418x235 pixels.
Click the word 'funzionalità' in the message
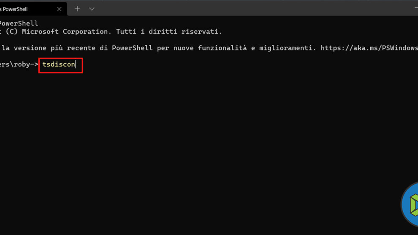tap(224, 48)
